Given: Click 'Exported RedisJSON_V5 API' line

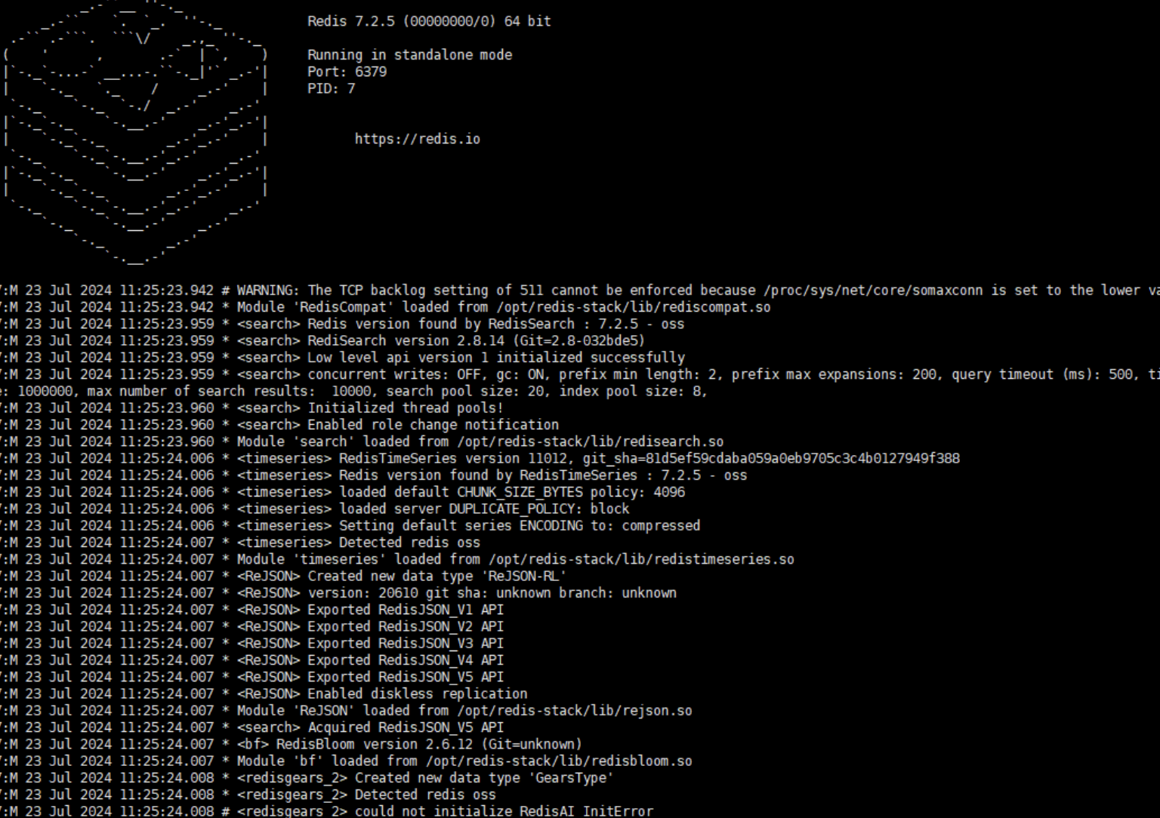Looking at the screenshot, I should coord(251,677).
